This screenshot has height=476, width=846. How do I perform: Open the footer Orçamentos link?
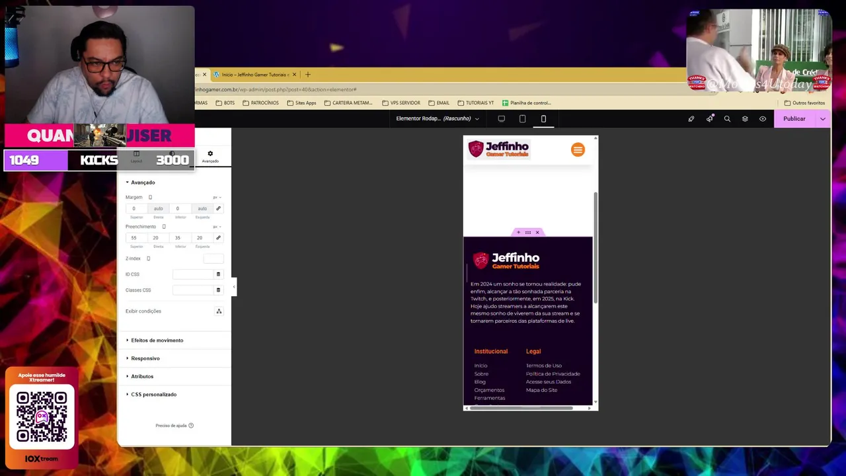coord(489,390)
